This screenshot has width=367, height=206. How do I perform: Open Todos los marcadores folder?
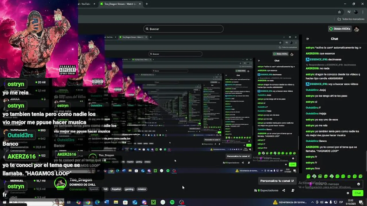click(351, 19)
